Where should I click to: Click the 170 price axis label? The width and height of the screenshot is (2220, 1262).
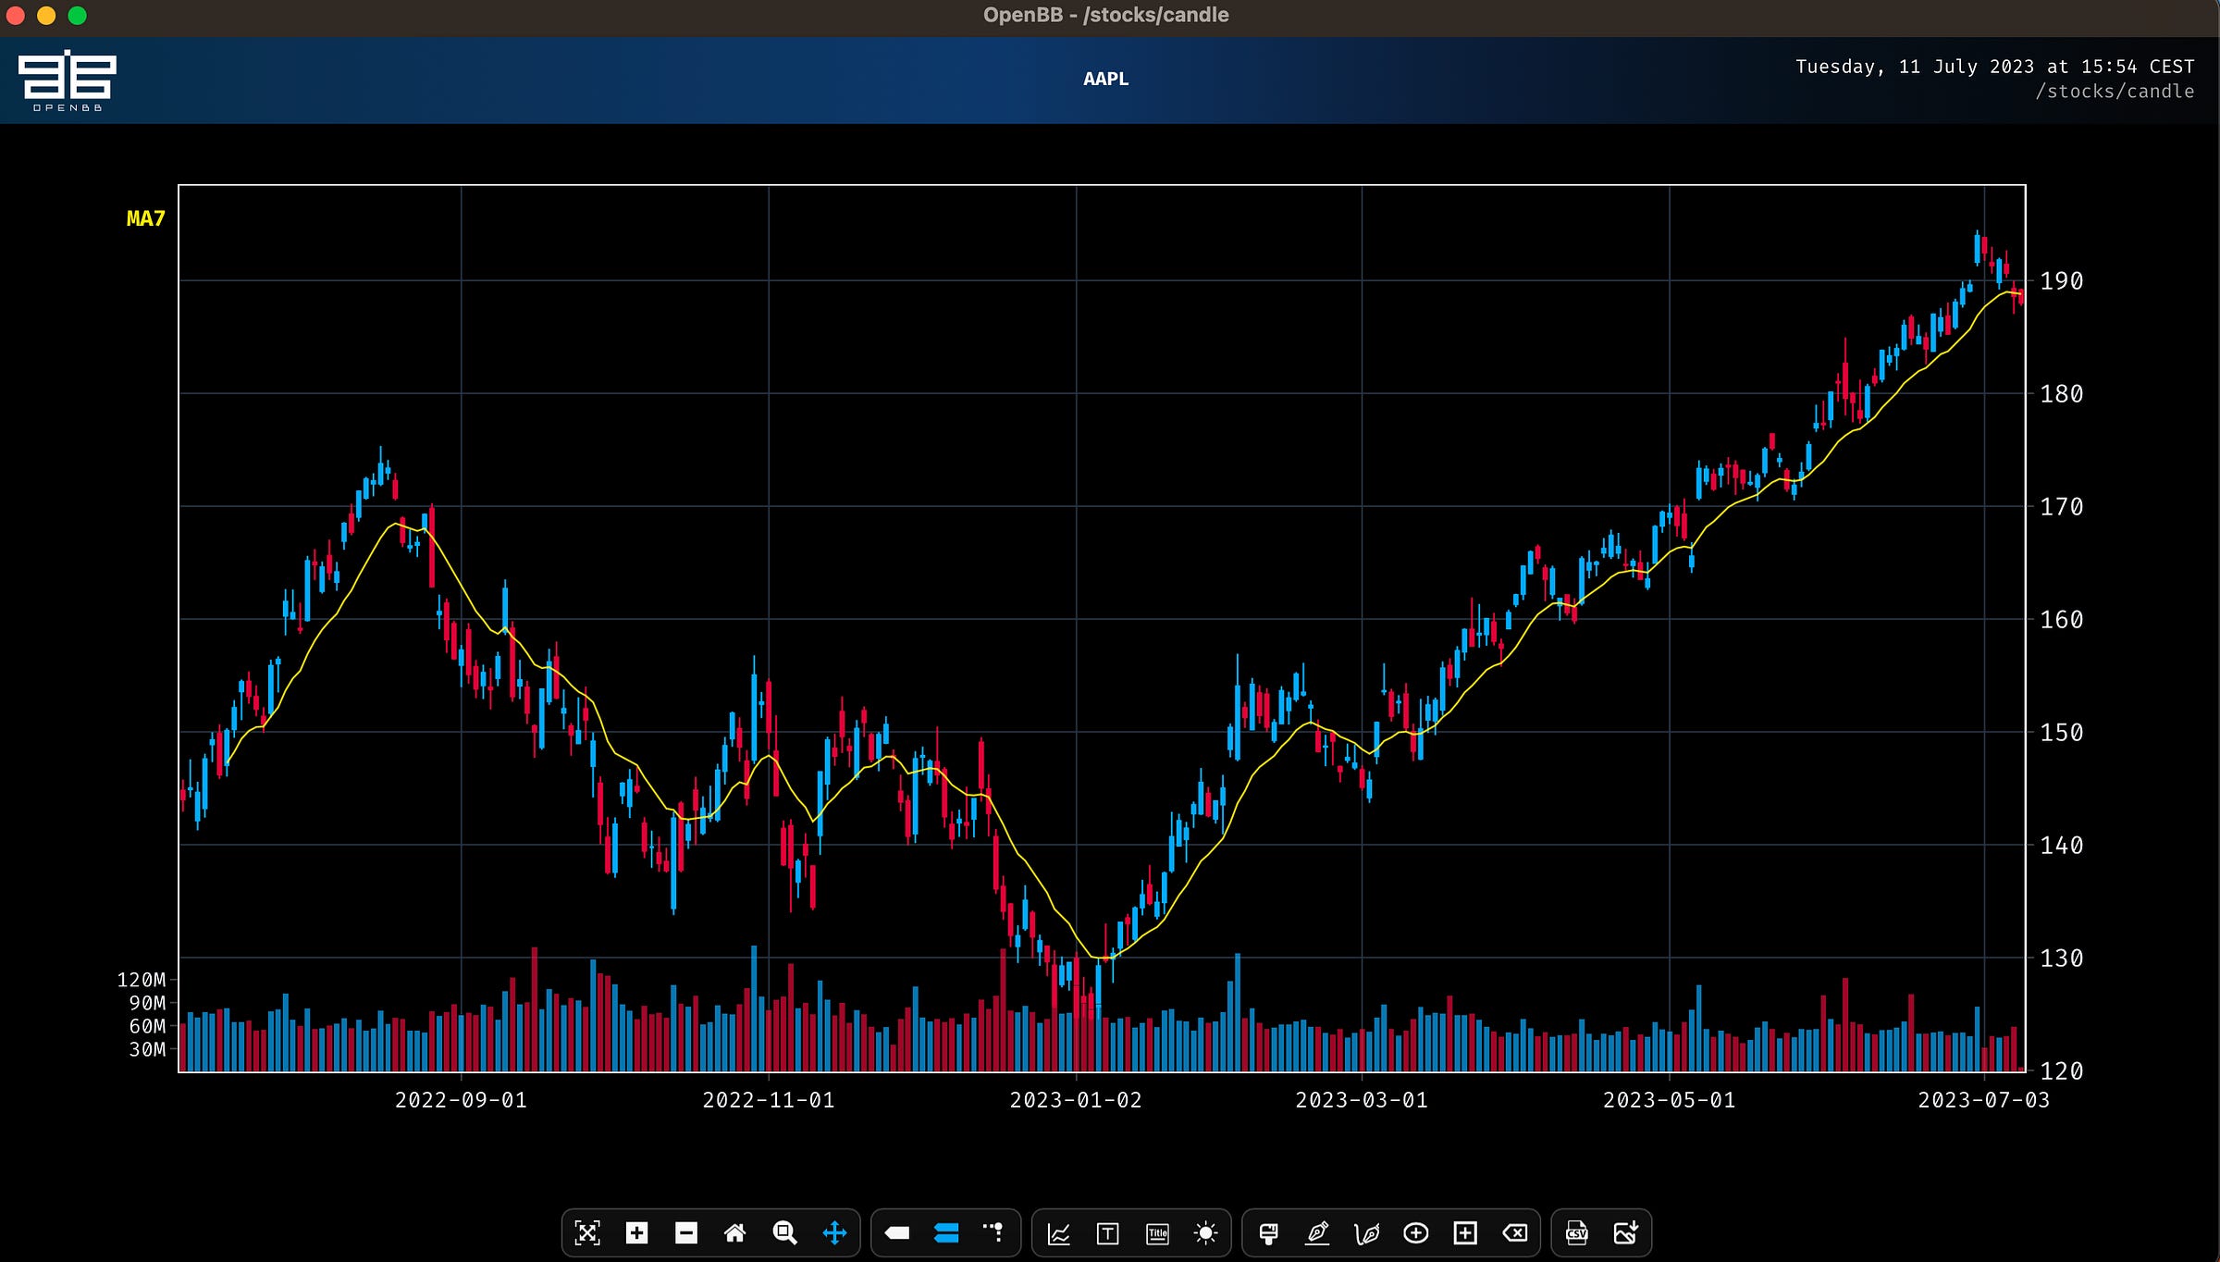[2062, 507]
